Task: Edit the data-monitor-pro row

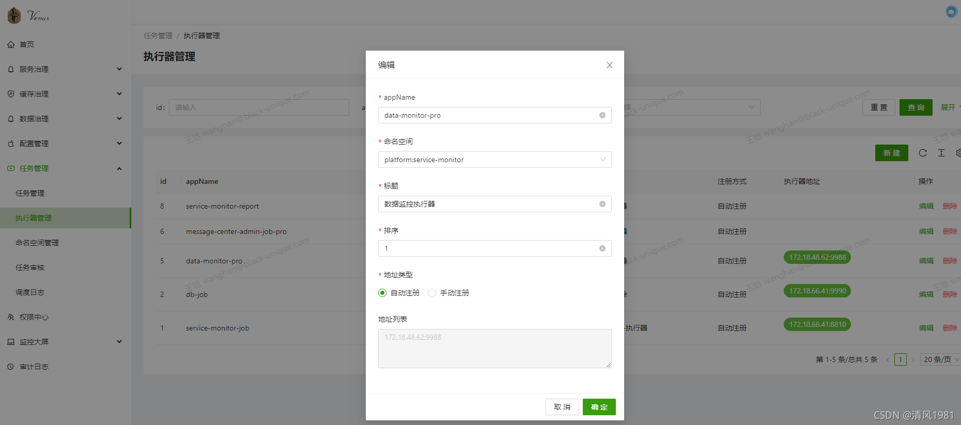Action: click(926, 261)
